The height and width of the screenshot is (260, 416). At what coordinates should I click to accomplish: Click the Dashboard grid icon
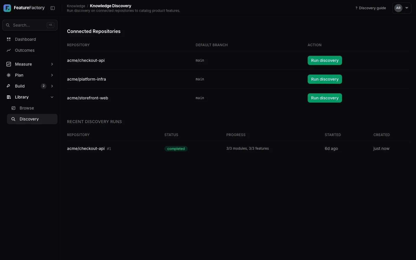point(9,39)
